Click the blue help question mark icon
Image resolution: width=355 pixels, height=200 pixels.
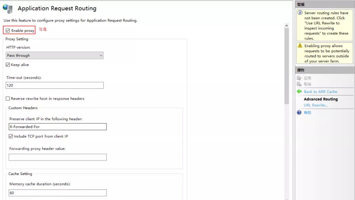click(x=299, y=112)
